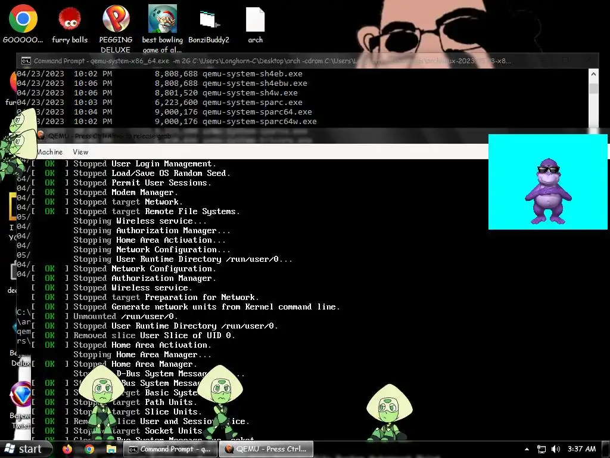Click 'Stopping Wireless service...' line in QEMU
The width and height of the screenshot is (610, 458).
pos(140,221)
